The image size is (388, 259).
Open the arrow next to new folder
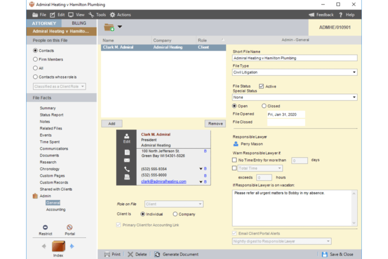coord(120,27)
